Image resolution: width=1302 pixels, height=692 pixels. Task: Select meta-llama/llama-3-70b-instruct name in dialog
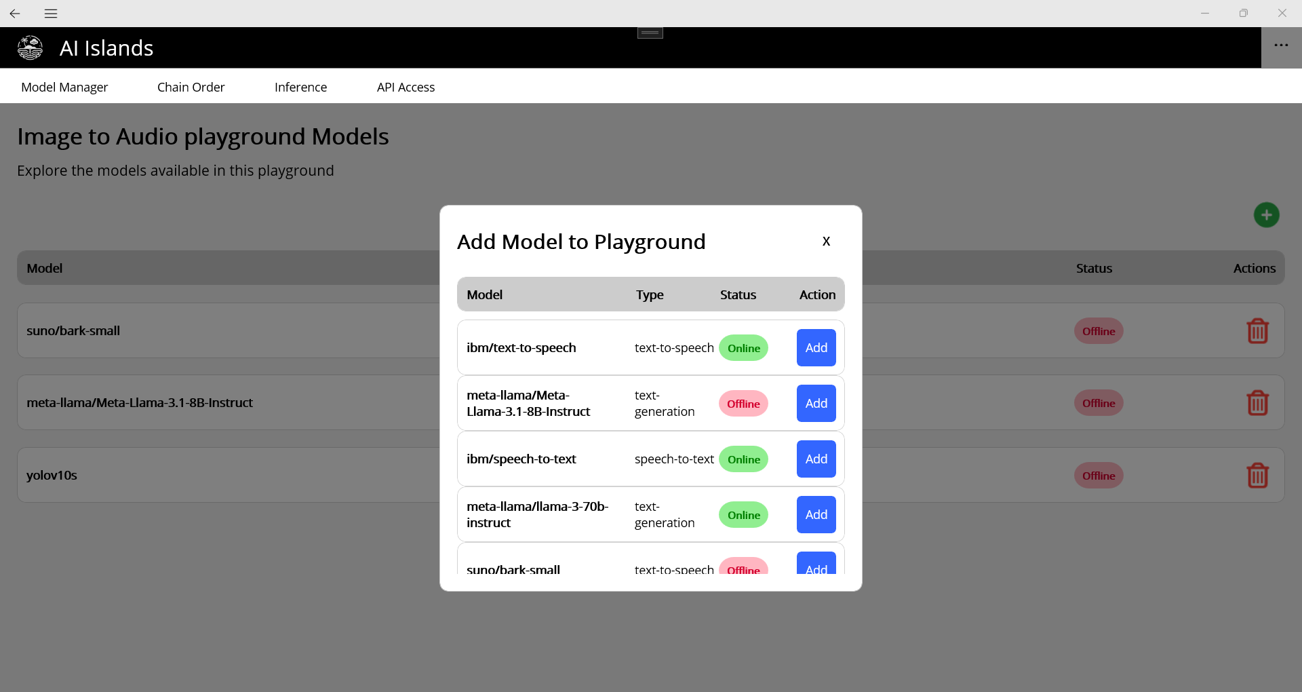pyautogui.click(x=537, y=514)
